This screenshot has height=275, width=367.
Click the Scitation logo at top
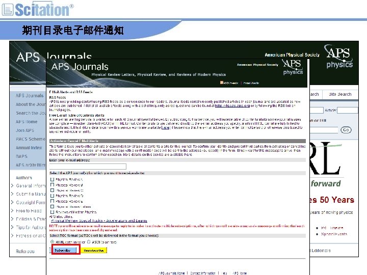click(x=37, y=9)
